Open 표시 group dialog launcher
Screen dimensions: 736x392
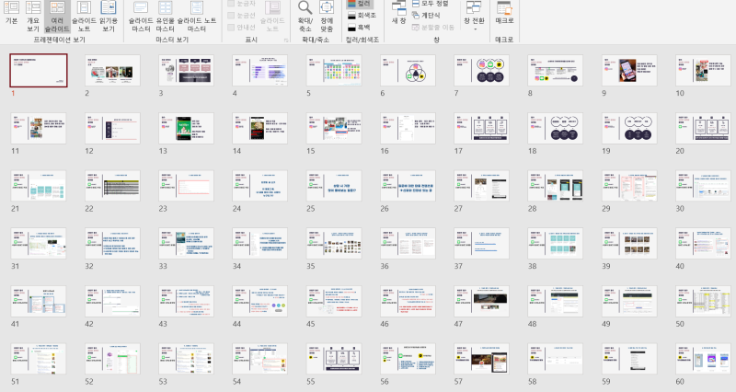[286, 40]
